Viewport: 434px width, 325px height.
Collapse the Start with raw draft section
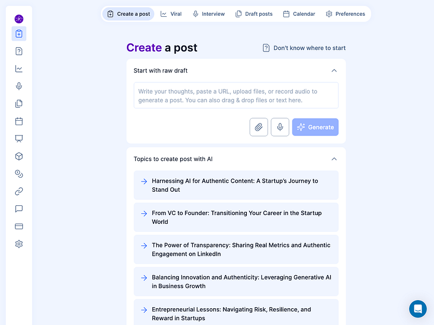point(334,70)
